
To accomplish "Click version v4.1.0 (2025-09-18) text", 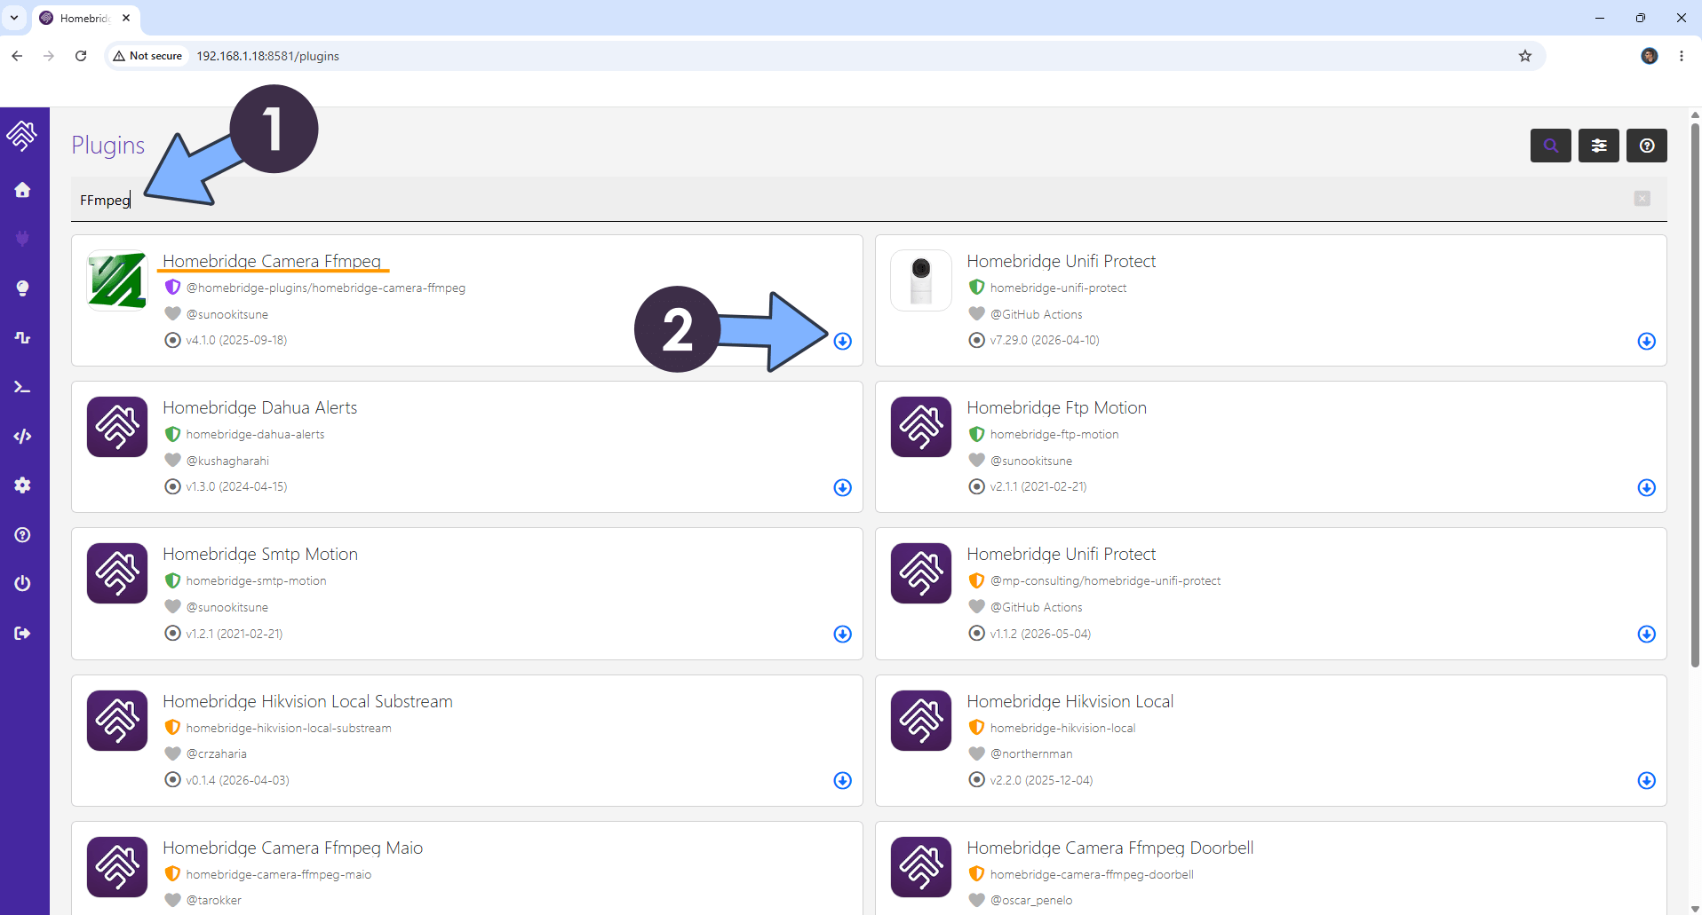I will click(x=236, y=340).
